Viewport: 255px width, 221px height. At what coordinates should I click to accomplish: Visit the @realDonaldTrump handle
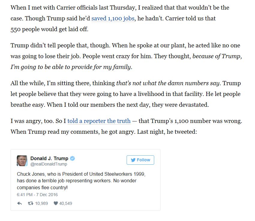49,164
